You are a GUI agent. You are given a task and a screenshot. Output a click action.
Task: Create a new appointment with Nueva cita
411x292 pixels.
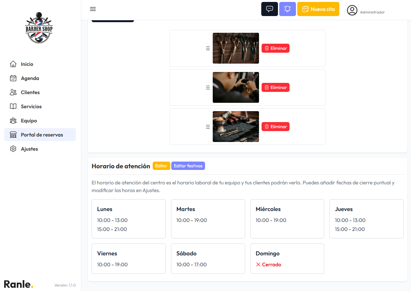click(318, 9)
